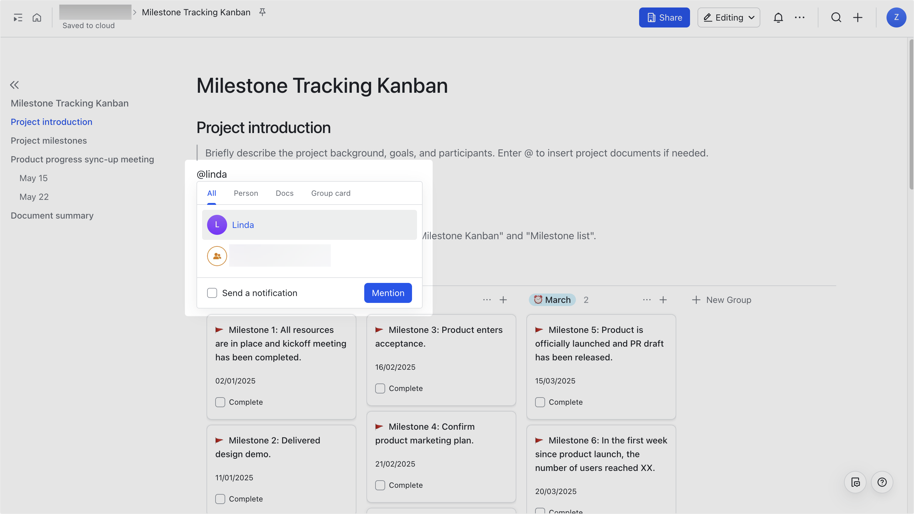Screen dimensions: 914x514
Task: Click the Share button
Action: [x=664, y=17]
